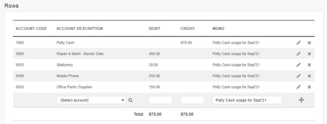This screenshot has width=327, height=124.
Task: Edit the Mobile Phone row
Action: tap(298, 76)
